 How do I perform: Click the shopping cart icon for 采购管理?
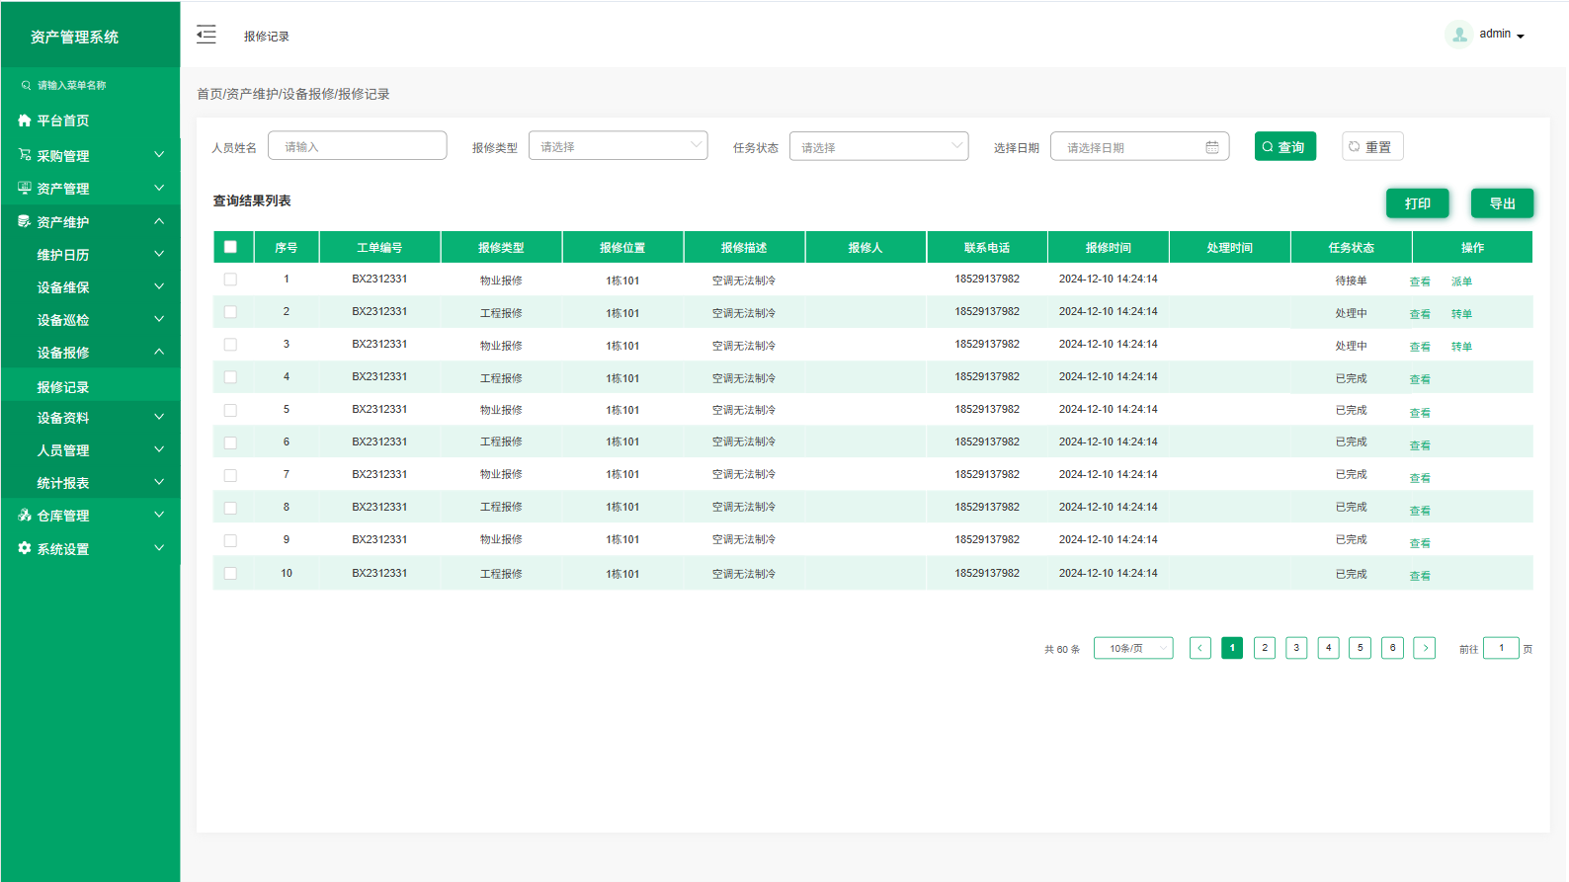25,155
